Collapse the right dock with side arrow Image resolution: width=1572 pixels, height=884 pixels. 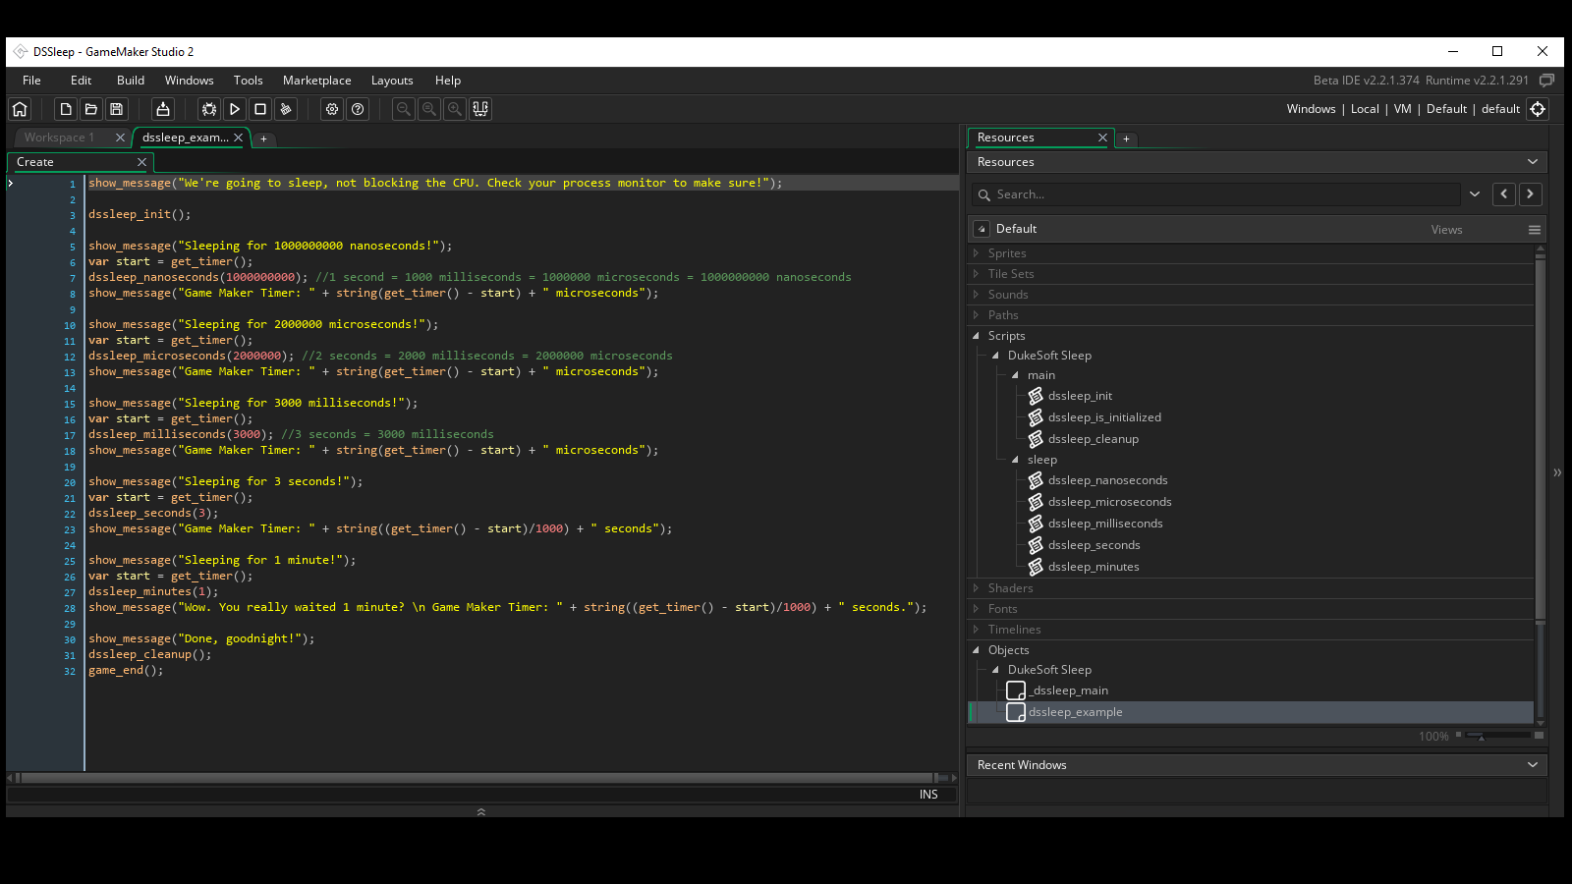(x=1557, y=472)
